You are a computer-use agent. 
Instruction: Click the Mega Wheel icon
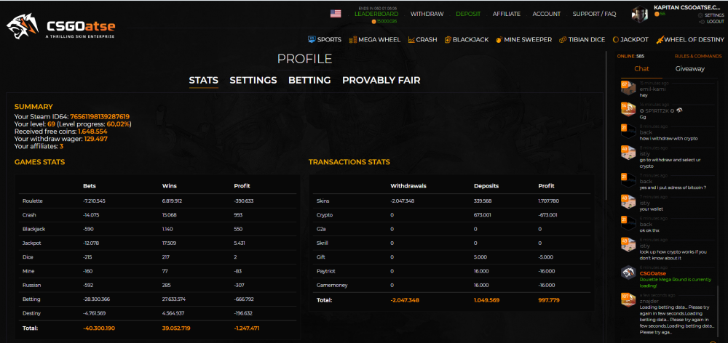click(x=353, y=40)
